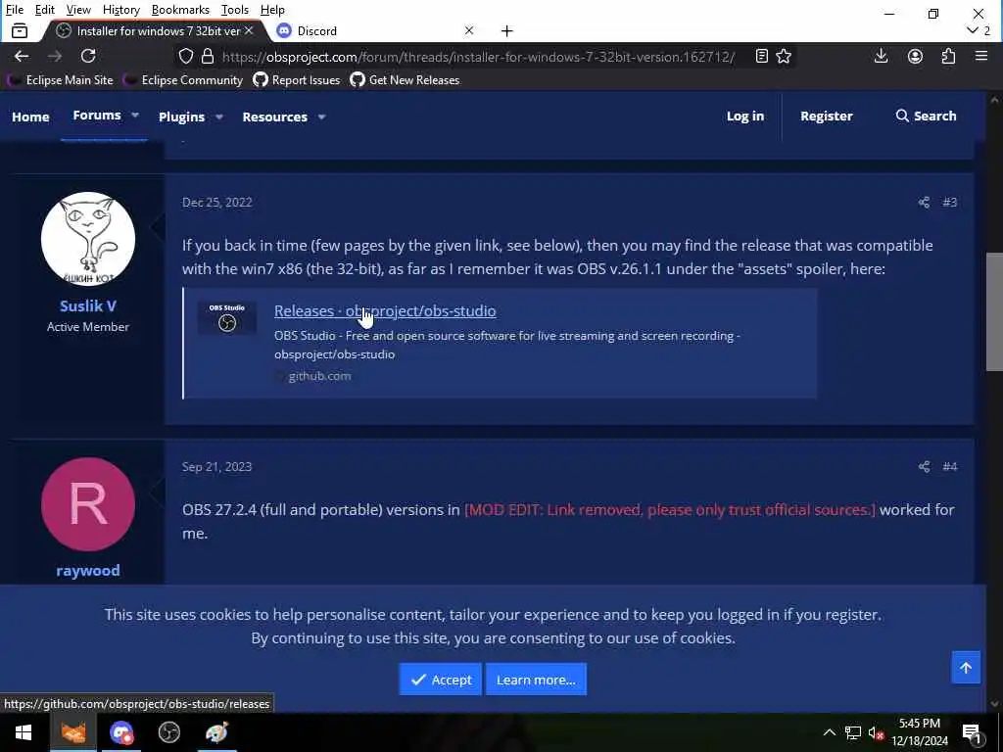The image size is (1003, 752).
Task: Open the extensions puzzle icon
Action: (x=948, y=56)
